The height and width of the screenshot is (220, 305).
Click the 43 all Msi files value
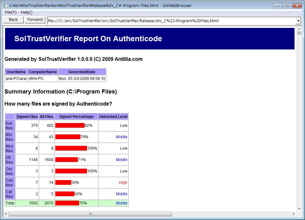click(x=51, y=137)
